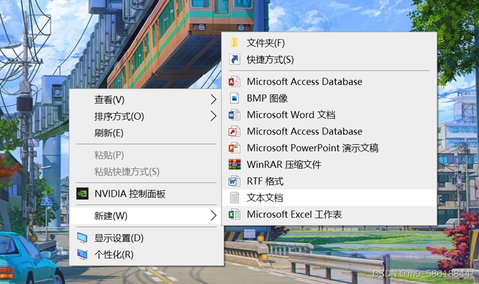Select the second Microsoft Access Database entry
This screenshot has width=479, height=284.
[x=329, y=131]
